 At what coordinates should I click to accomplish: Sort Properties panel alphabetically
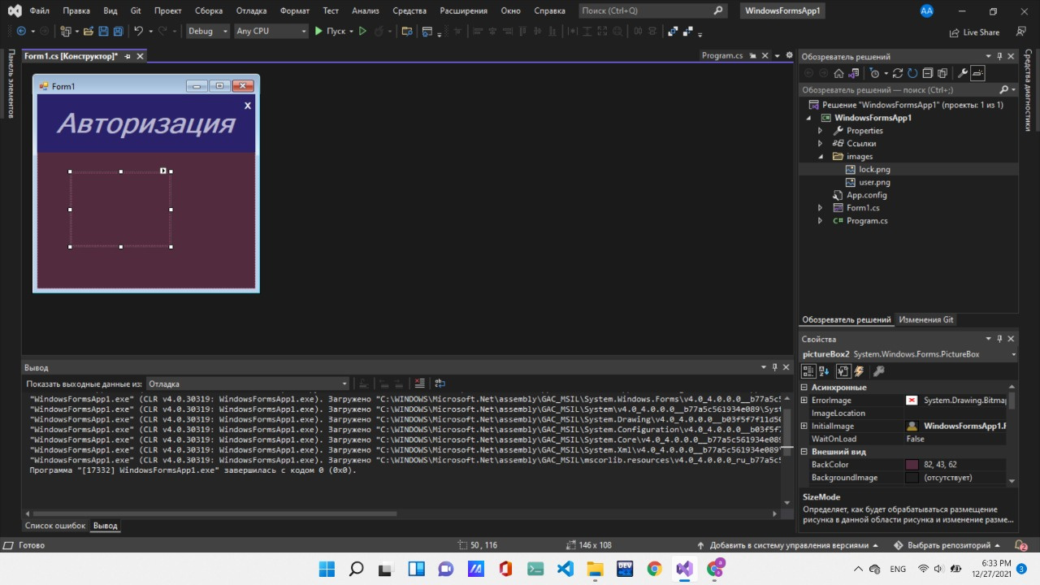[x=824, y=371]
